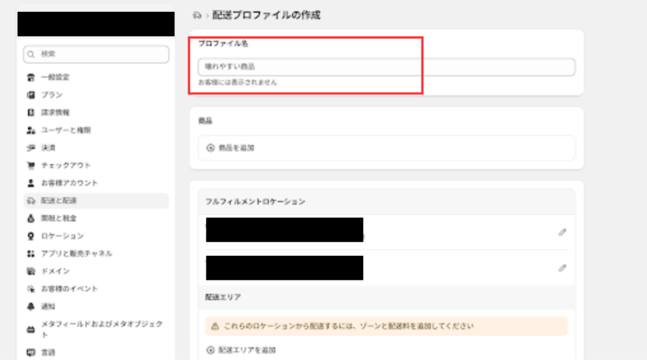Edit the first fulfillment location via pencil icon
This screenshot has width=647, height=363.
click(x=562, y=233)
